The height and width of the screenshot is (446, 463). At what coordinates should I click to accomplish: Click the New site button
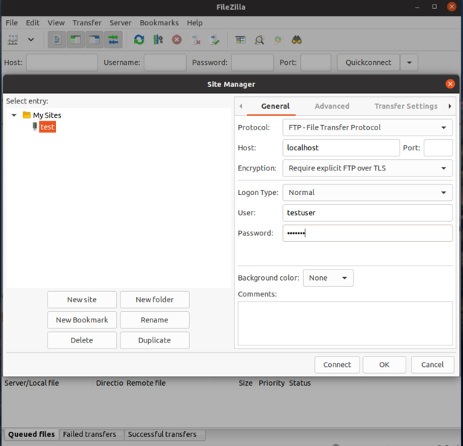coord(82,299)
